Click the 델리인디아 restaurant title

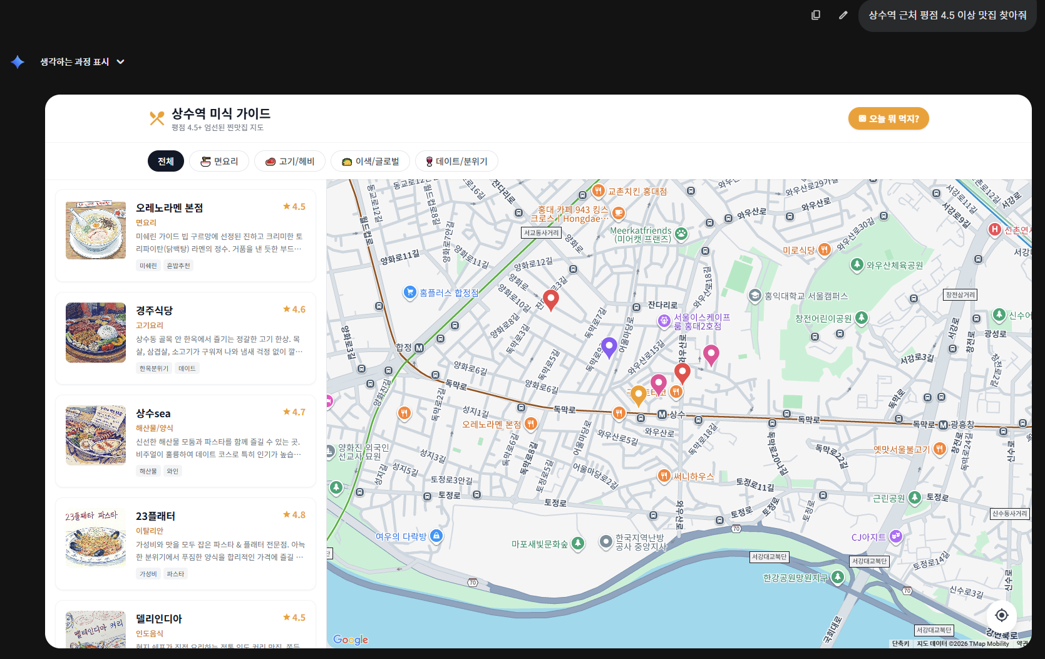pyautogui.click(x=159, y=619)
